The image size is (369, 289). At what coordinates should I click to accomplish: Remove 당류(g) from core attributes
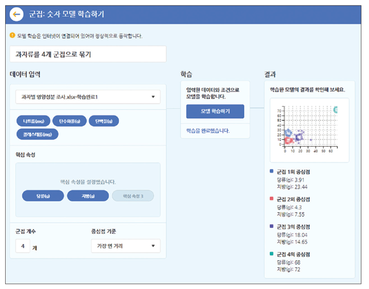point(43,196)
